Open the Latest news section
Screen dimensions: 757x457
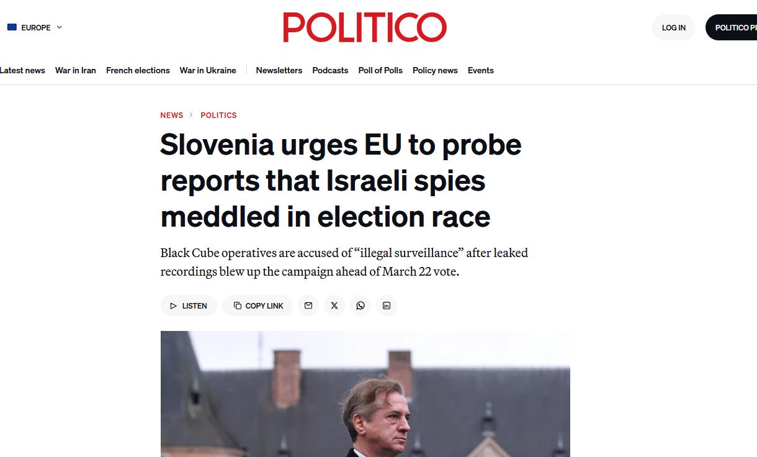click(22, 70)
